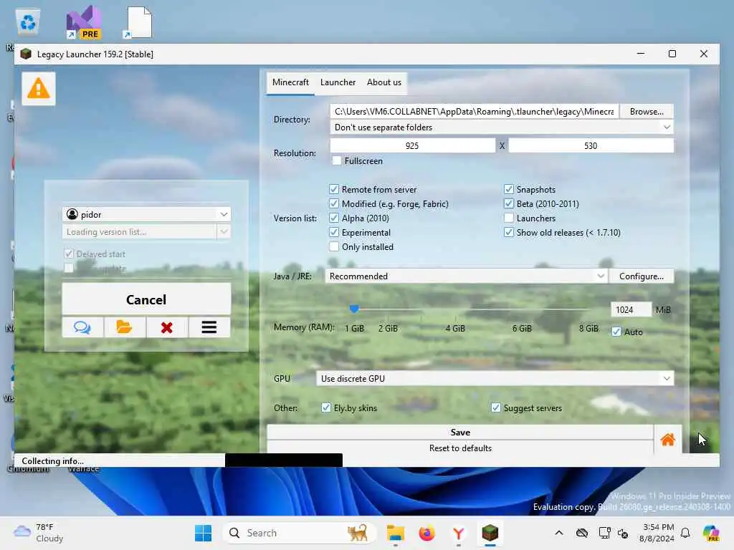The width and height of the screenshot is (734, 550).
Task: Click the cloud sync tray icon
Action: pyautogui.click(x=582, y=533)
